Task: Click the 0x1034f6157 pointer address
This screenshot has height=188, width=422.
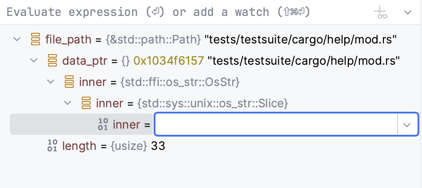Action: coord(170,60)
